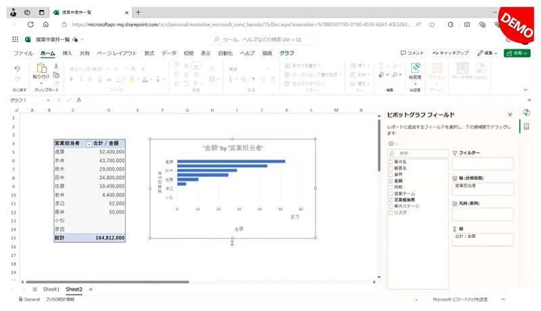
Task: Switch to the 数式 ribbon tab
Action: click(x=149, y=53)
